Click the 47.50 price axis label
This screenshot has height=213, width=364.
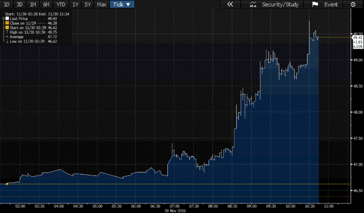[x=358, y=138]
